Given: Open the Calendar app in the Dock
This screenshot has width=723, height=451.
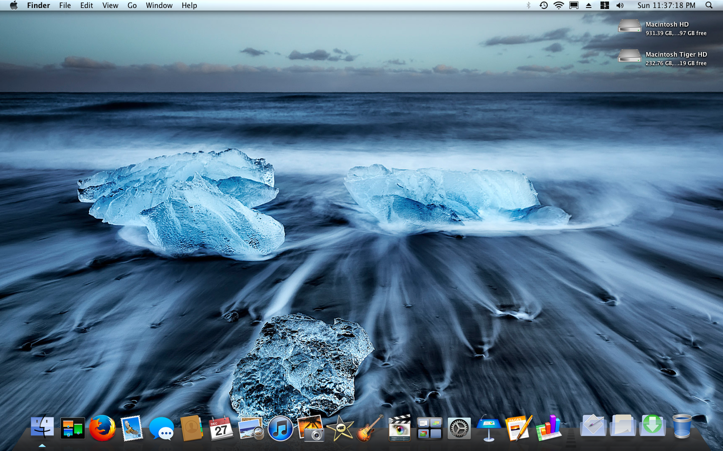Looking at the screenshot, I should (x=221, y=429).
